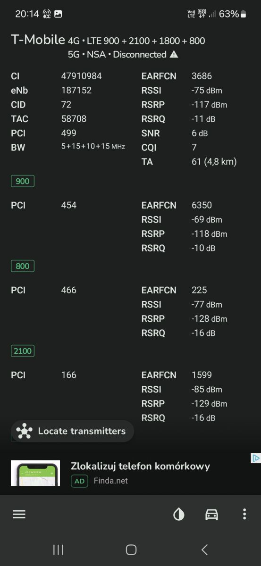The image size is (261, 566).
Task: Tap the Locate transmitters button
Action: point(73,431)
